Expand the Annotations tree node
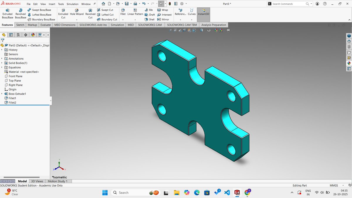This screenshot has width=352, height=198. pyautogui.click(x=2, y=59)
